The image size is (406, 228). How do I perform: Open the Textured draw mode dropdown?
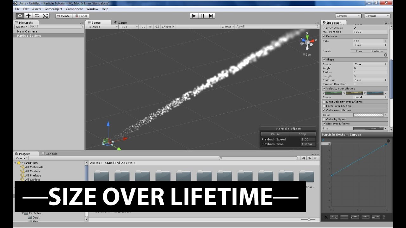click(103, 27)
